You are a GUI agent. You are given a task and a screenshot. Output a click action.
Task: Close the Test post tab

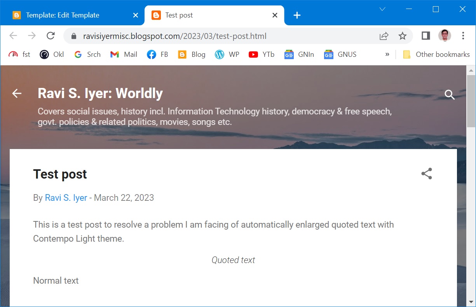coord(275,15)
